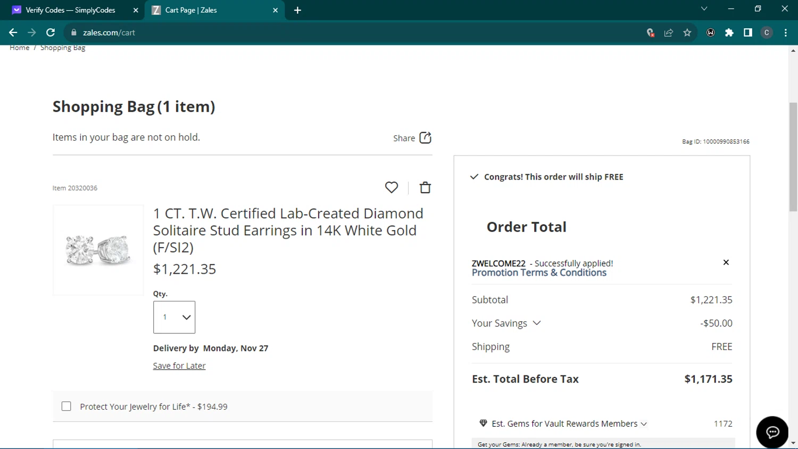Open the earrings product title link
The image size is (798, 449).
pyautogui.click(x=288, y=230)
